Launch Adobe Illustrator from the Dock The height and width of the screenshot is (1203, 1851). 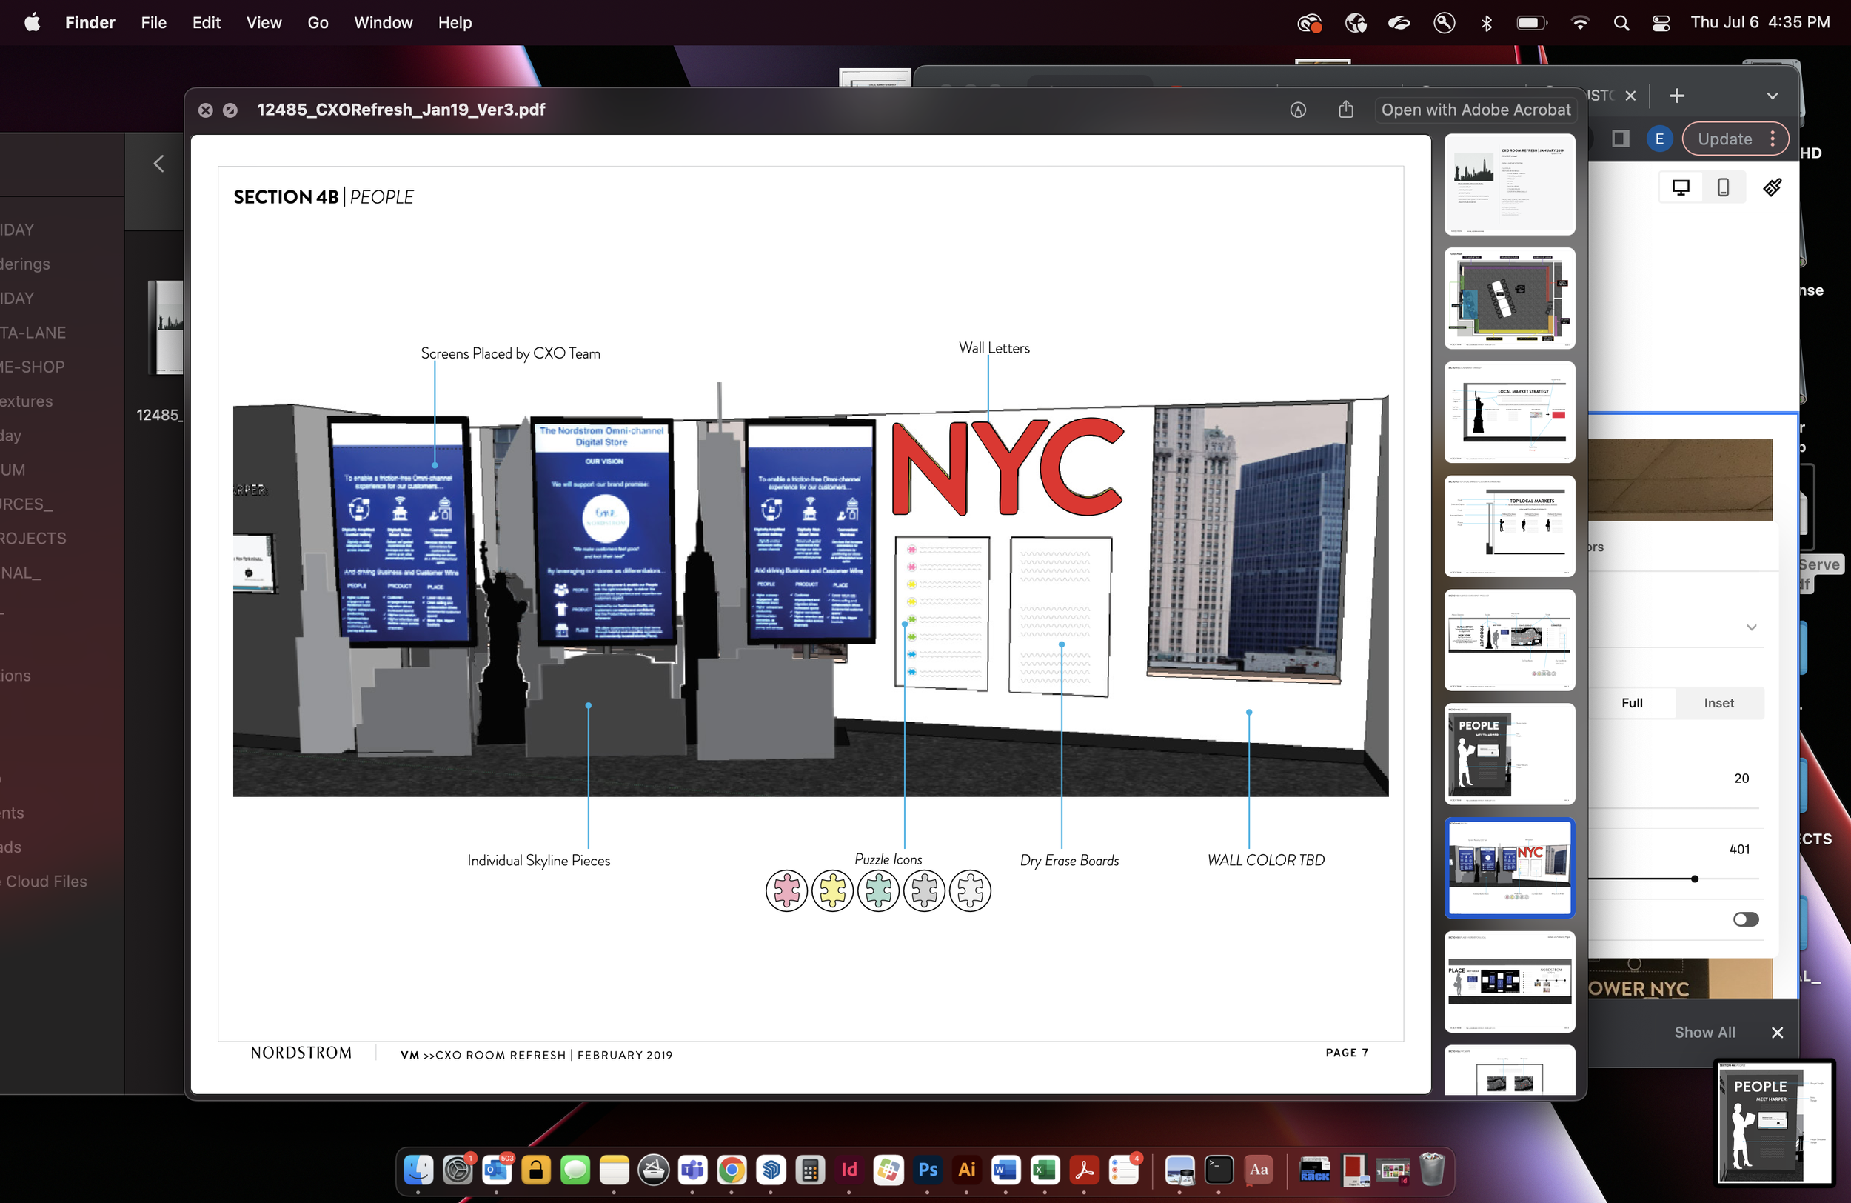tap(967, 1170)
